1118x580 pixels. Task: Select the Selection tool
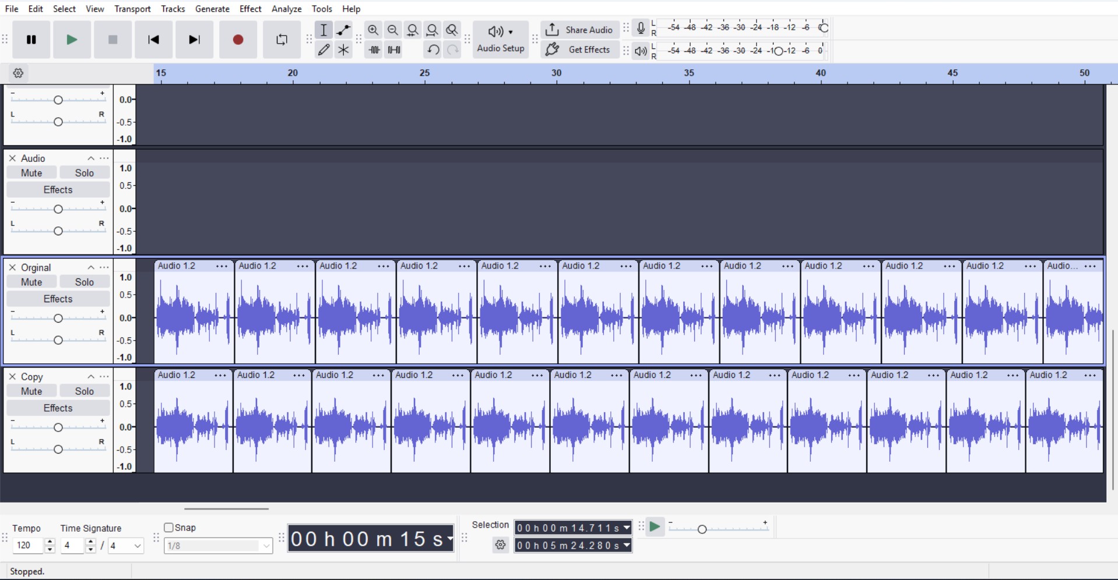(x=324, y=30)
